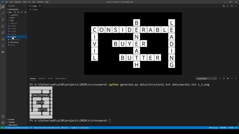Click Whole Image zoom in status bar
This screenshot has height=134, width=239.
click(x=213, y=128)
